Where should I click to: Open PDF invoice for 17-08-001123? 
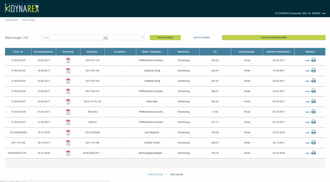click(x=68, y=60)
